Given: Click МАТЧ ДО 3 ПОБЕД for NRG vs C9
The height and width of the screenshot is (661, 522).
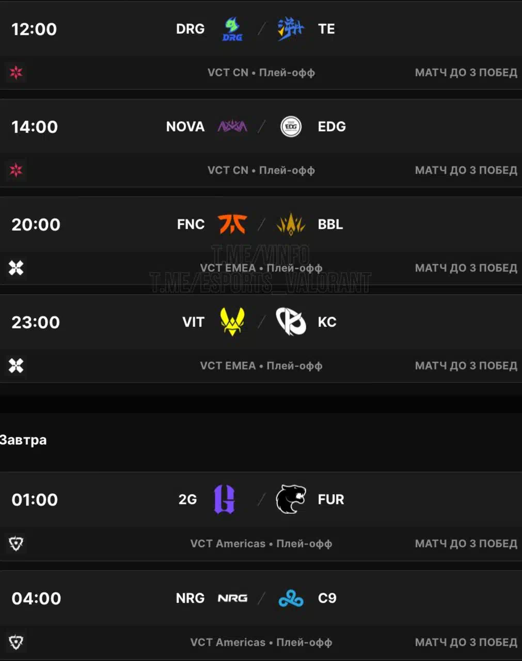Looking at the screenshot, I should coord(466,642).
